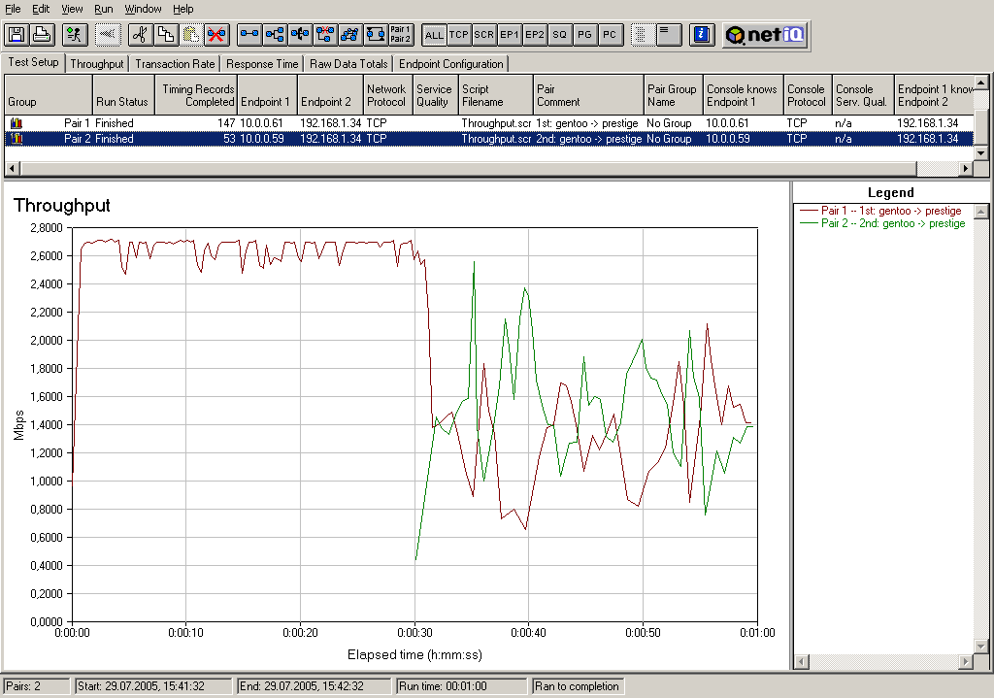Click the Pair 1 Pair 2 toolbar icon
Screen dimensions: 994x698
(400, 35)
